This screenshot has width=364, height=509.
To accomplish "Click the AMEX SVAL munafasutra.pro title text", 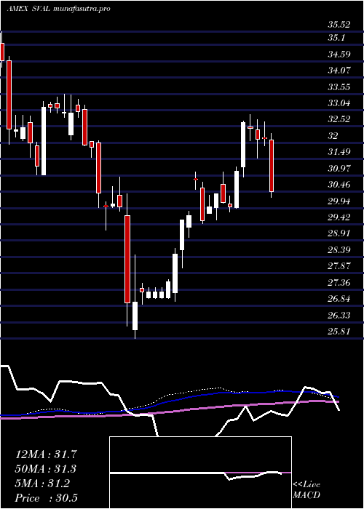I will [x=58, y=9].
